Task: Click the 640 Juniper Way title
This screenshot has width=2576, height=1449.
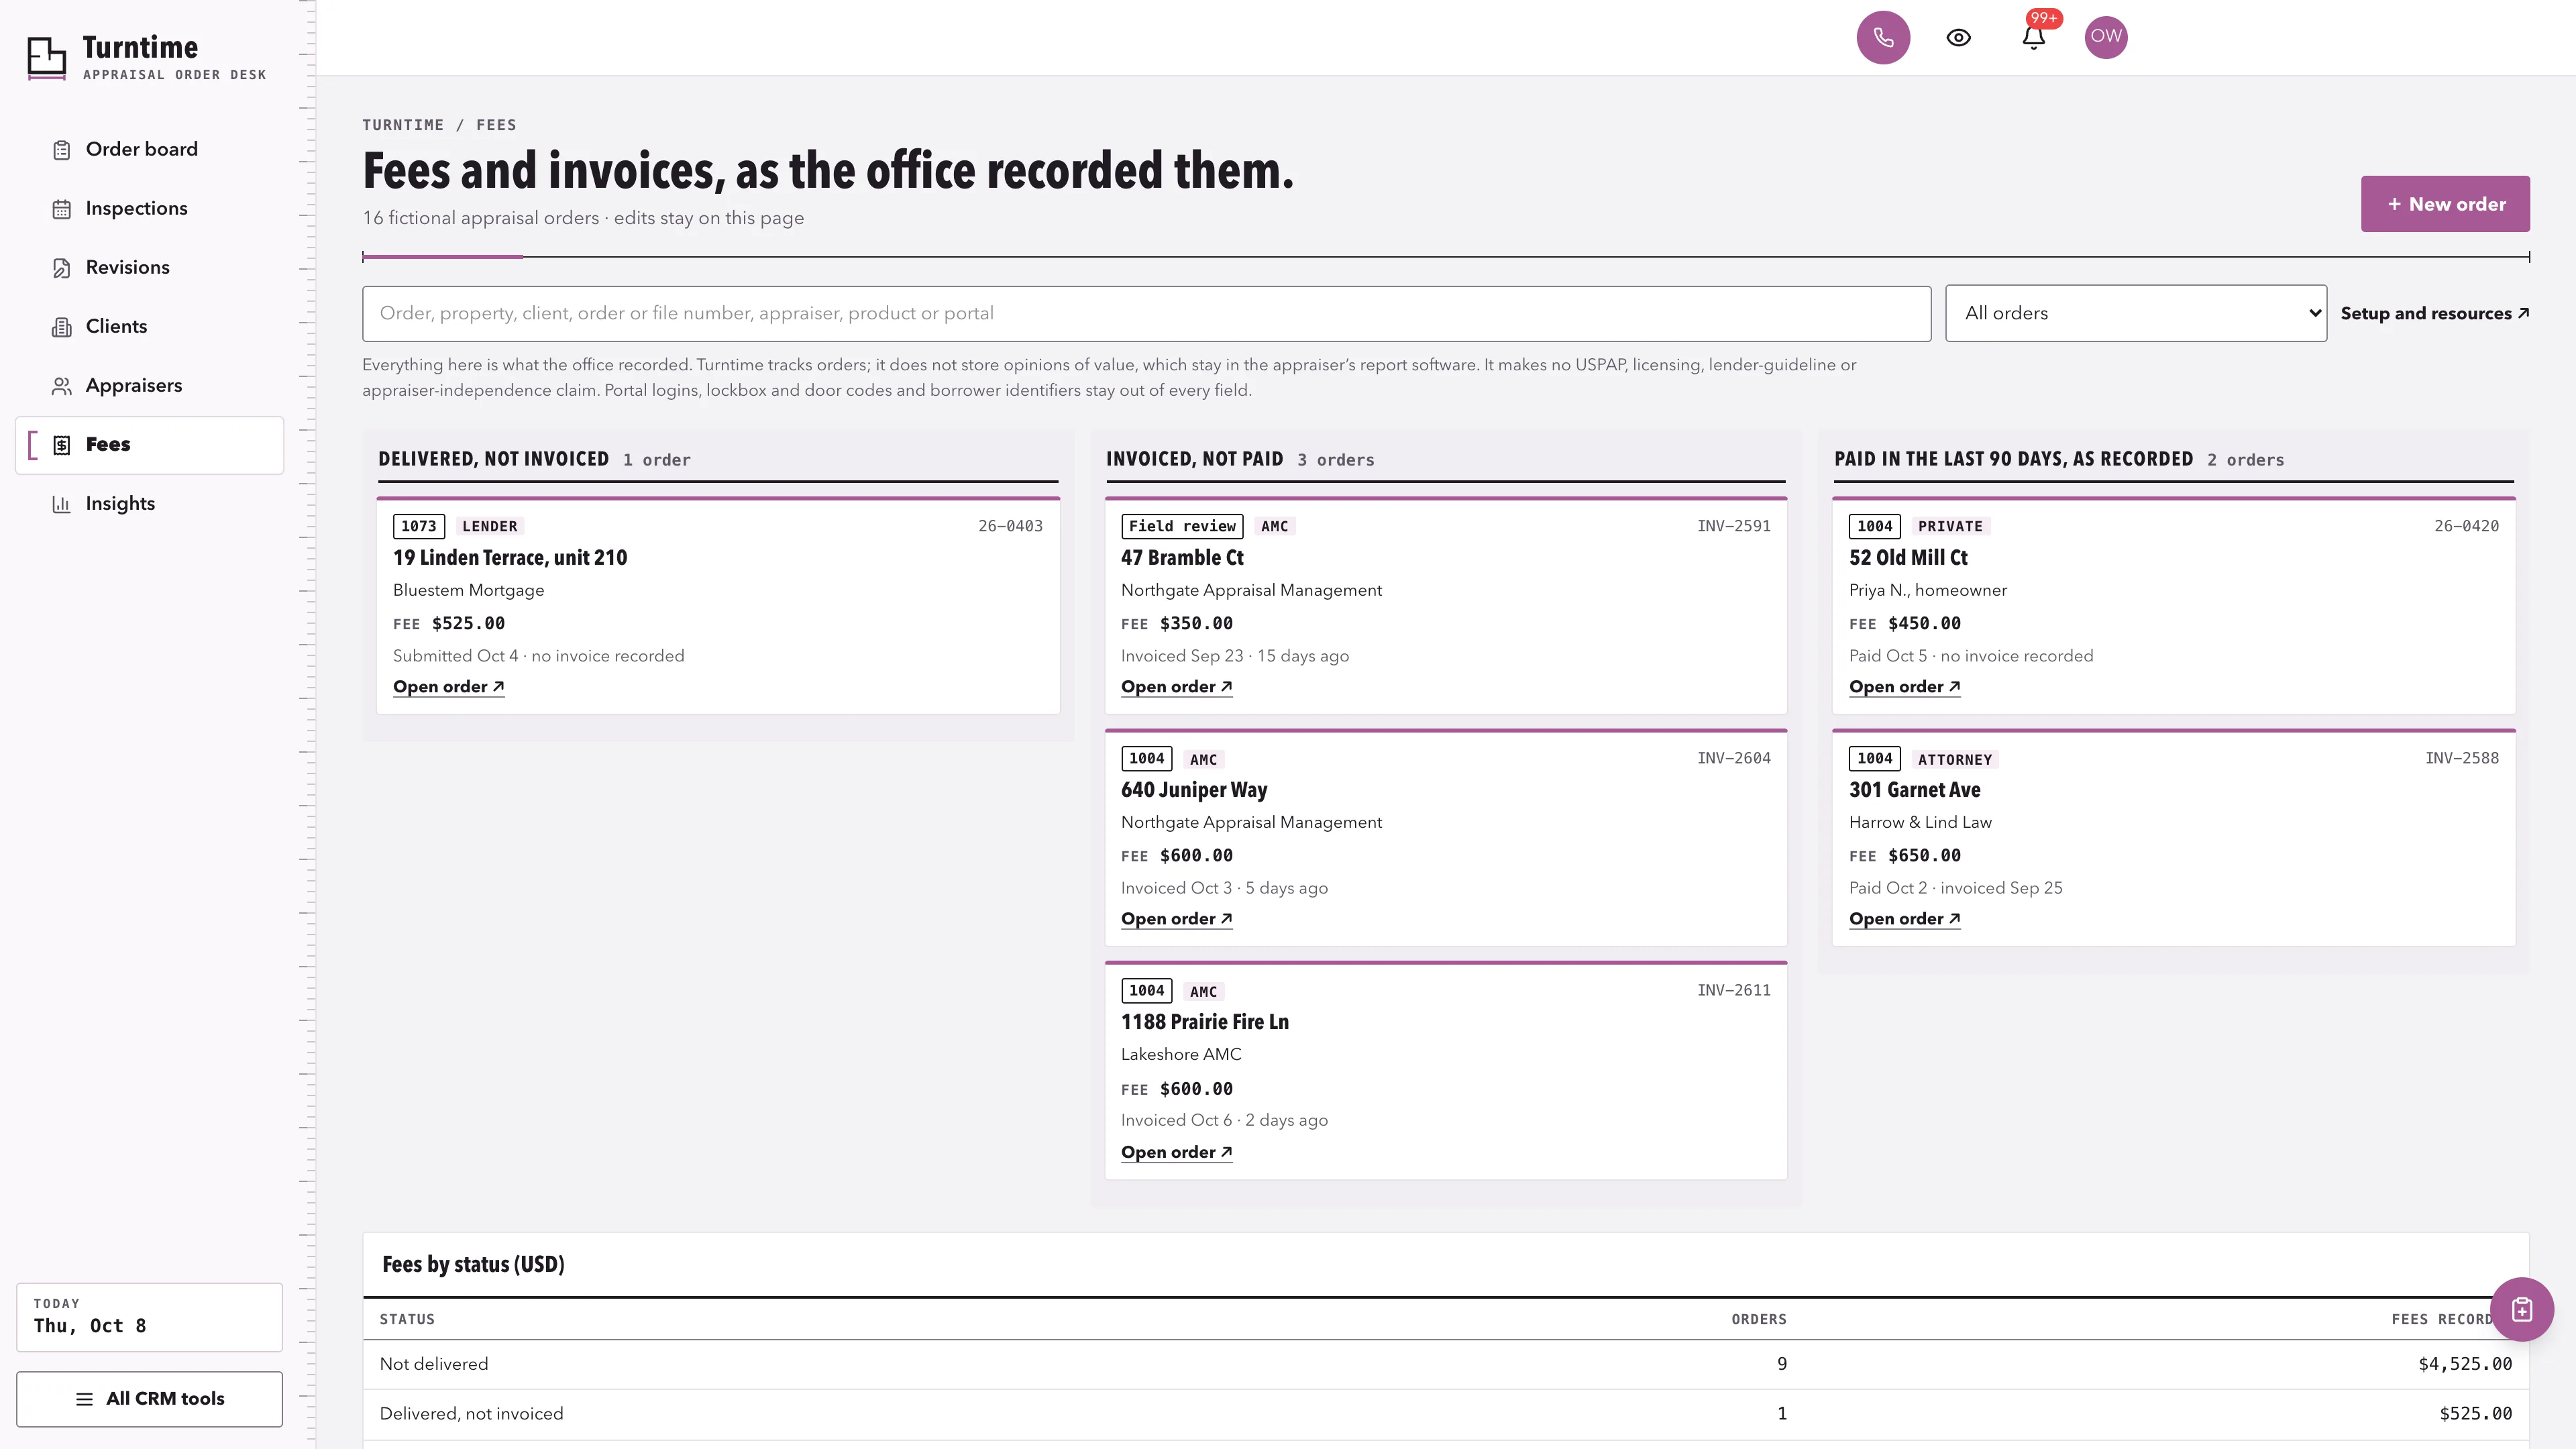Action: point(1194,789)
